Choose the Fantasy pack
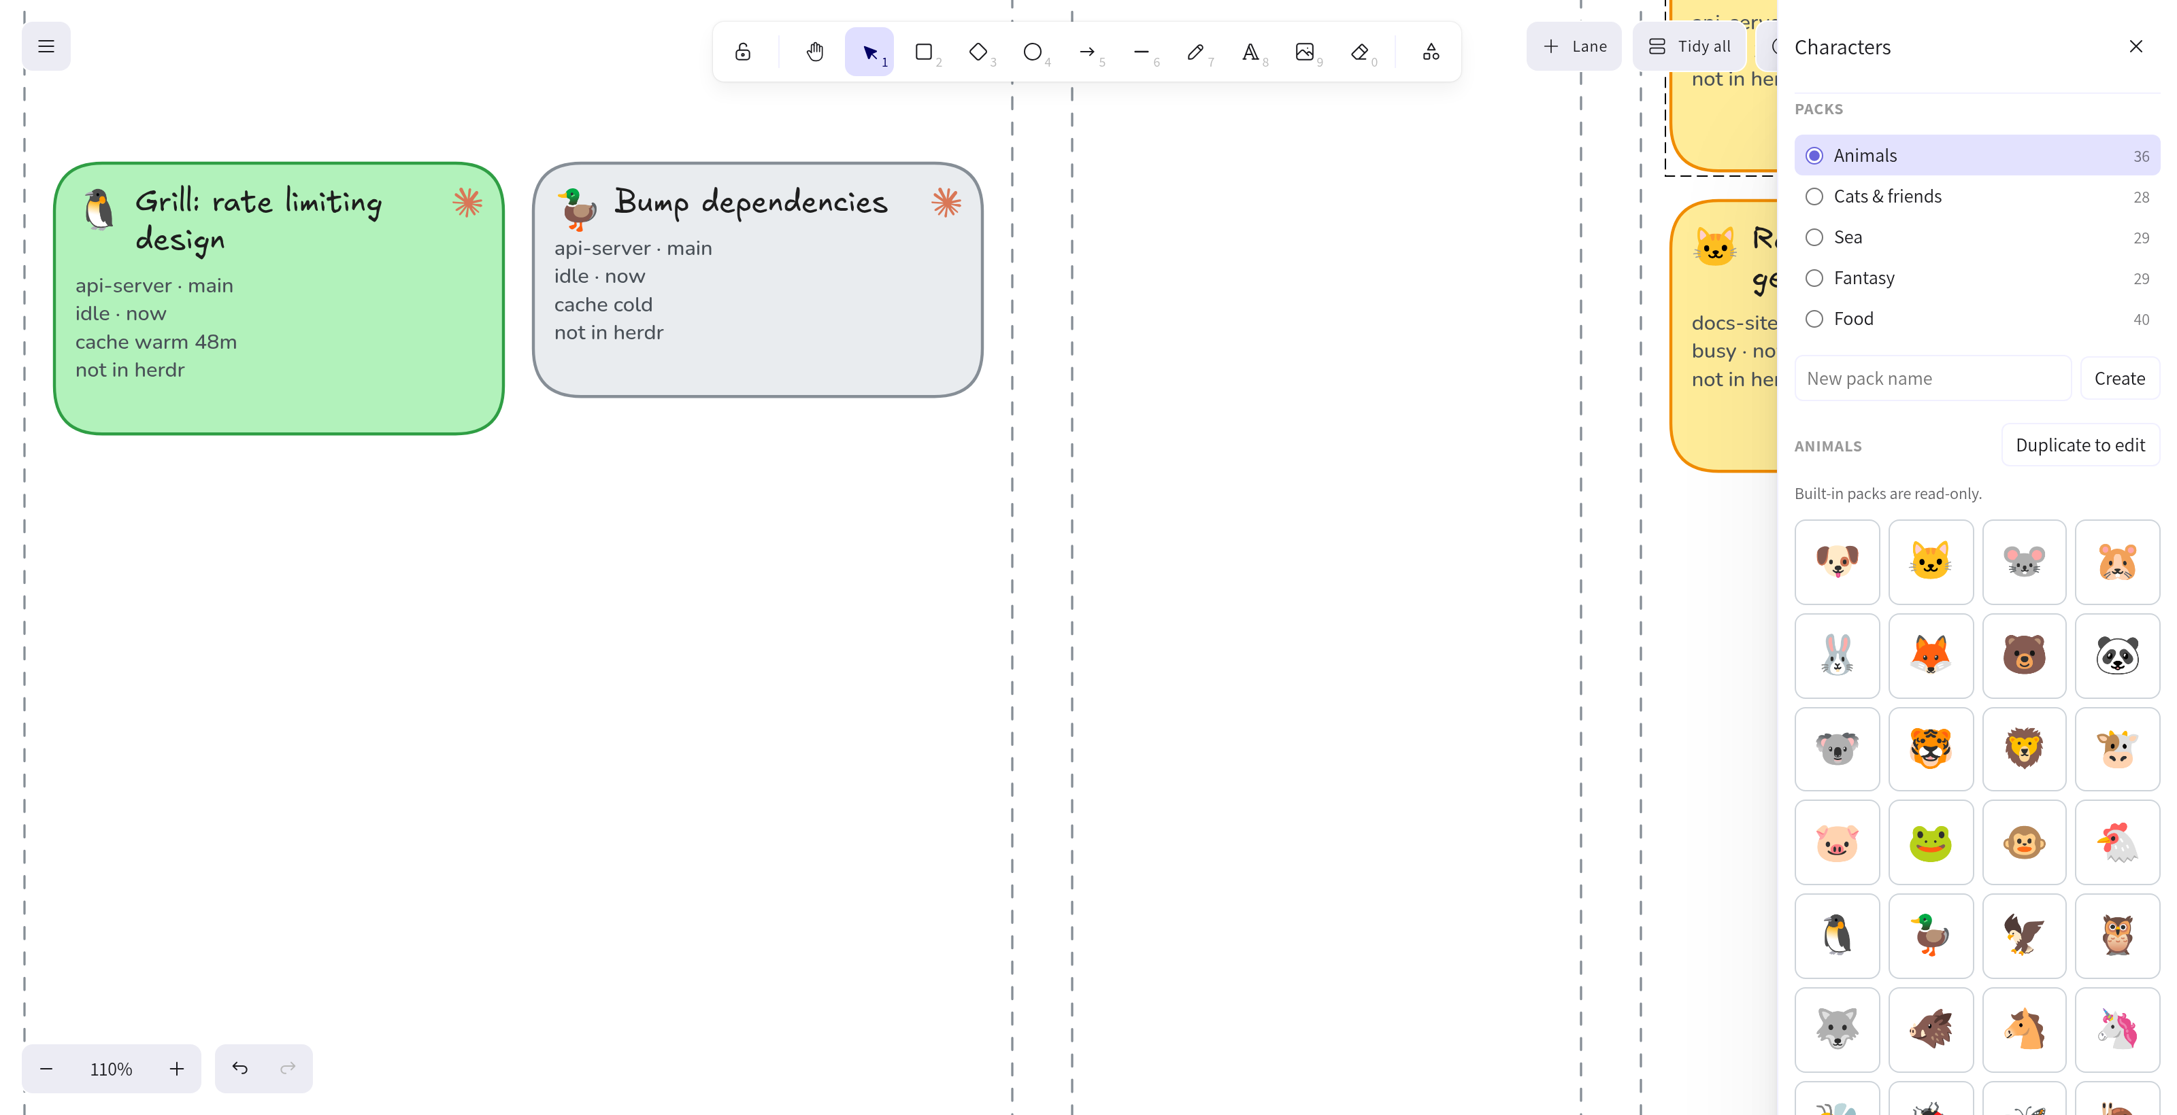This screenshot has height=1115, width=2177. pyautogui.click(x=1978, y=278)
